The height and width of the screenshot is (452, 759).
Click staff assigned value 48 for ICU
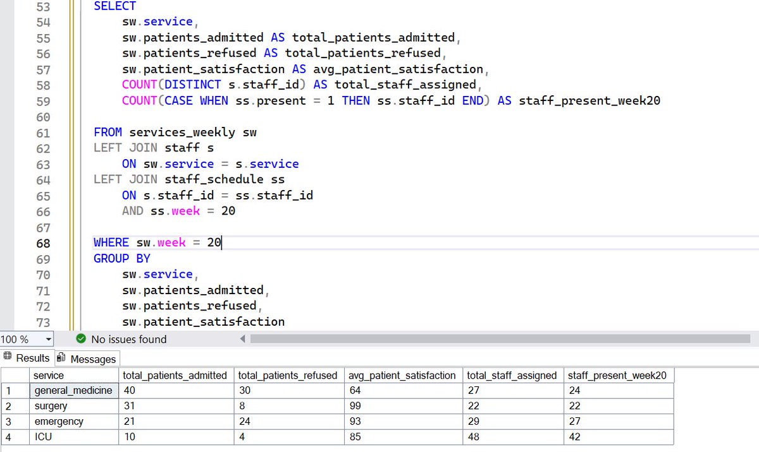tap(513, 436)
